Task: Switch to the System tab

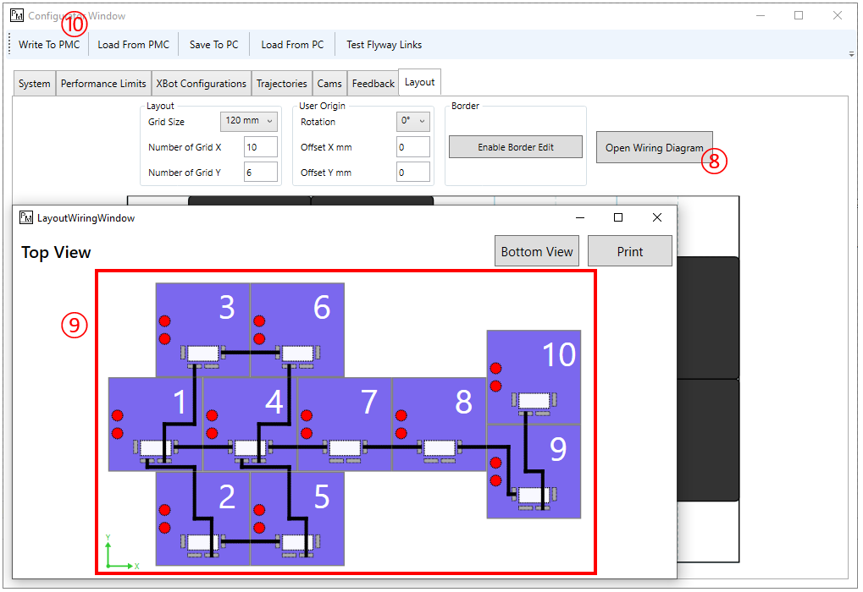Action: click(x=34, y=83)
